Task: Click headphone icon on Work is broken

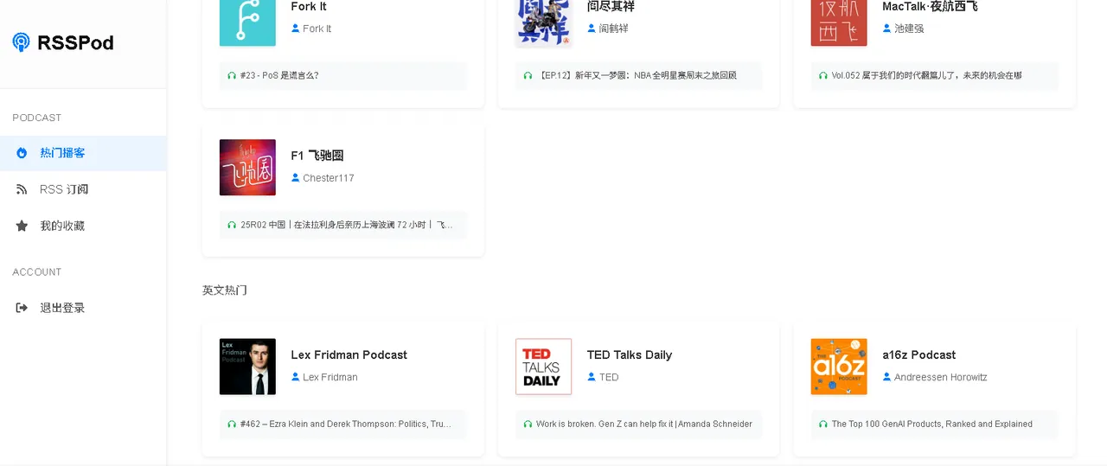Action: tap(528, 424)
